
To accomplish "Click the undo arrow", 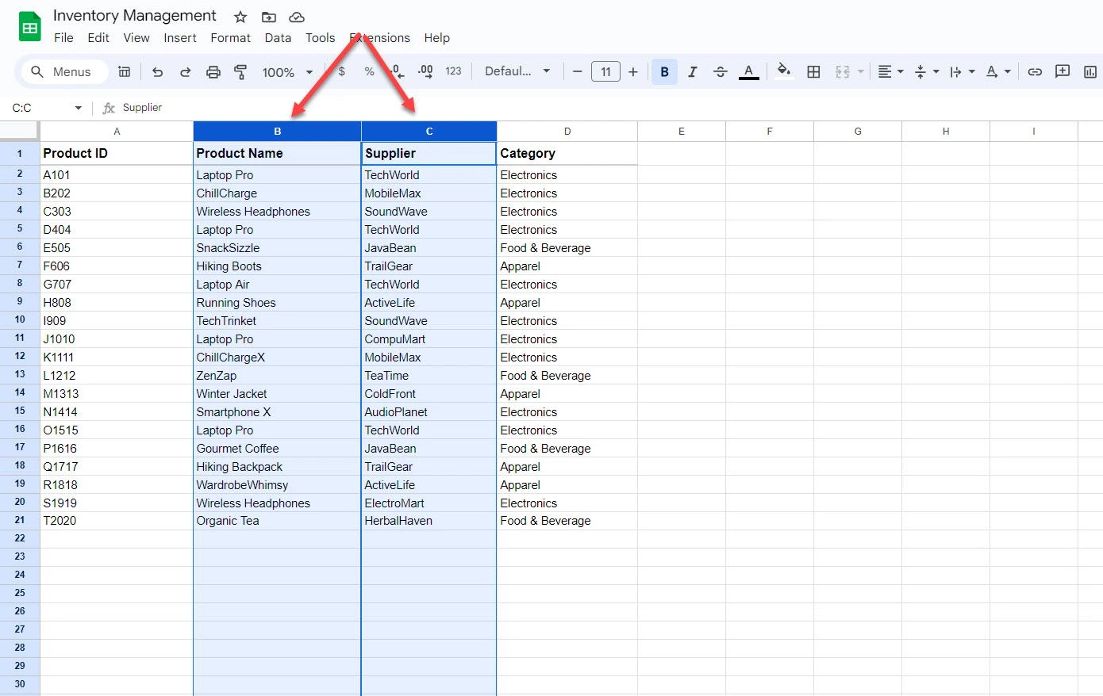I will click(157, 72).
